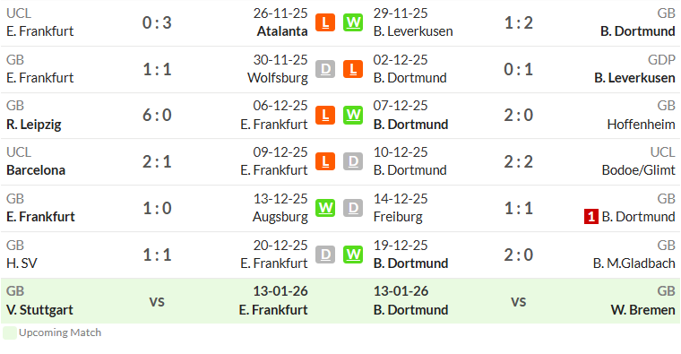Viewport: 681px width, 354px height.
Task: Open the 6:0 R. Leipzig score
Action: tap(157, 115)
